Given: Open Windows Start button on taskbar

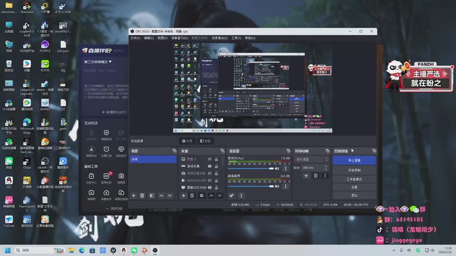Looking at the screenshot, I should click(x=8, y=250).
